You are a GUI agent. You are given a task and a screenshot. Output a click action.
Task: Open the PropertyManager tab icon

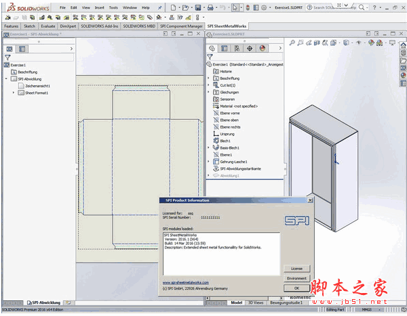tap(225, 49)
